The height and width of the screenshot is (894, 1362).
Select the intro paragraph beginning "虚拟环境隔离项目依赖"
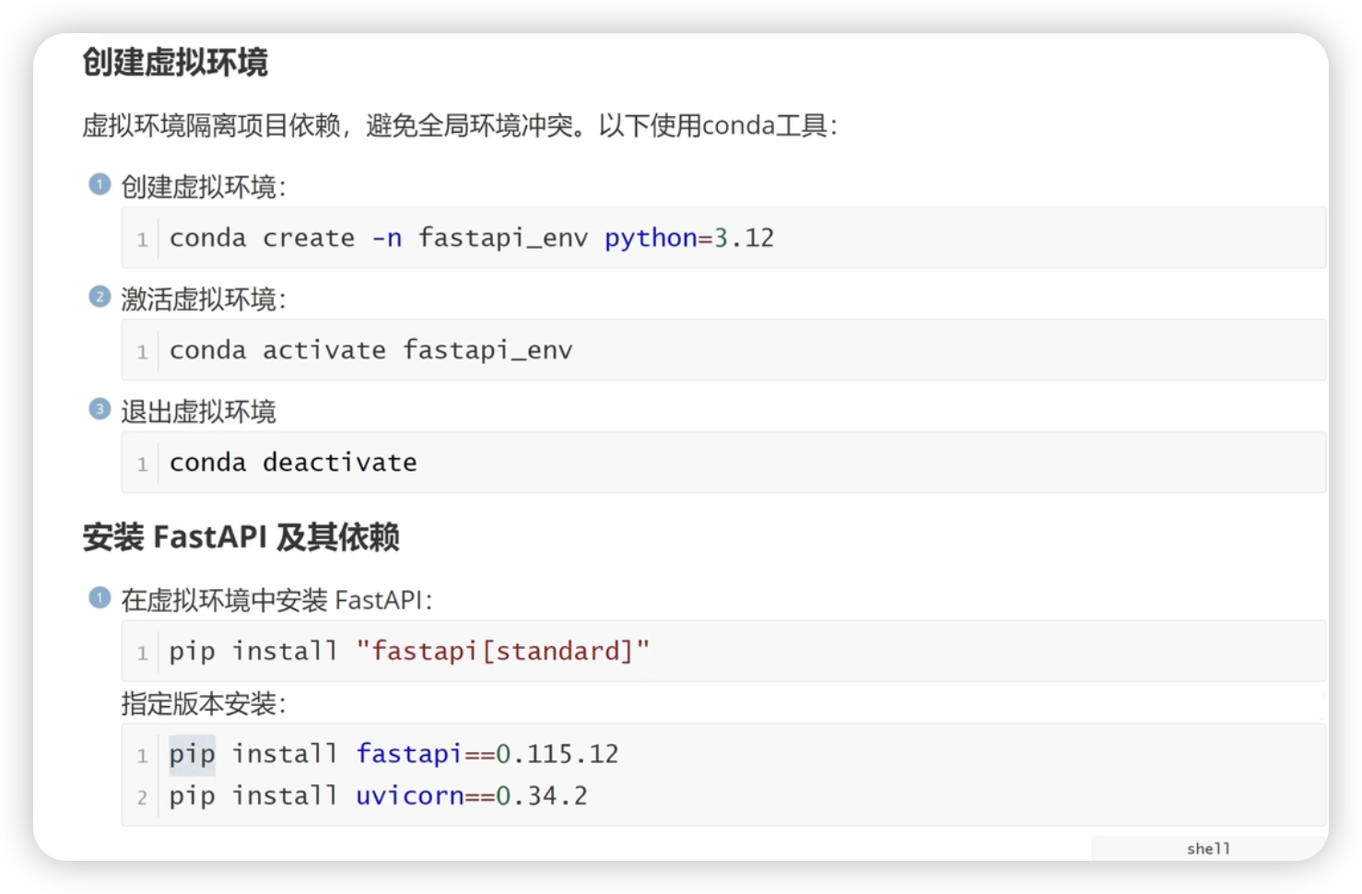[460, 125]
